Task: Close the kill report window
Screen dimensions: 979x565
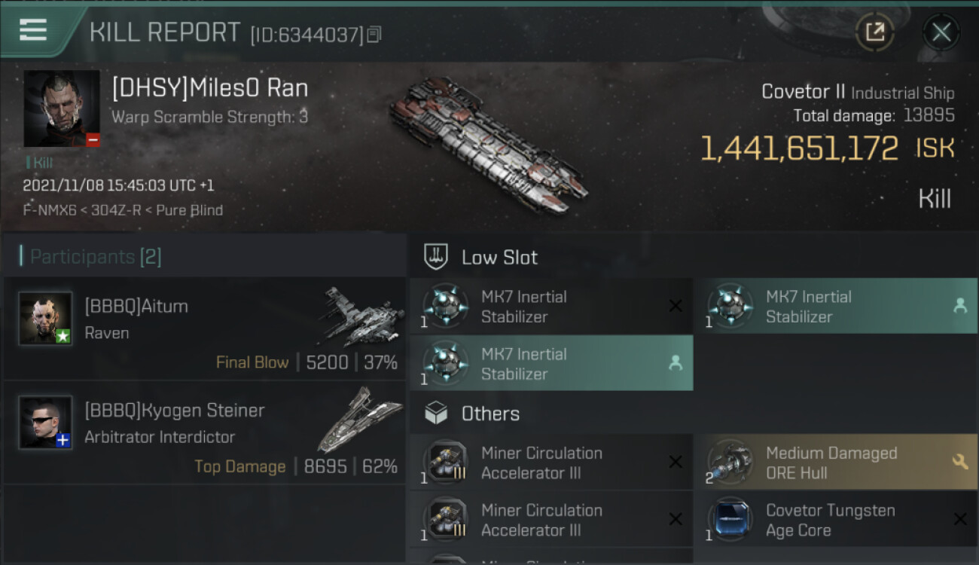Action: (x=941, y=32)
